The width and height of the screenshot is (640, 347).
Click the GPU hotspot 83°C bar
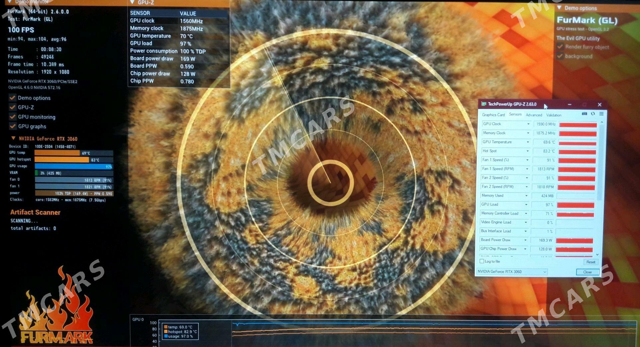tap(62, 160)
